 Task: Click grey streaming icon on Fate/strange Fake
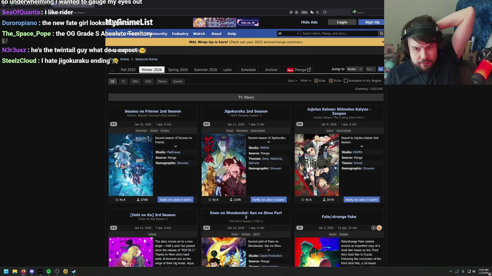click(x=373, y=228)
